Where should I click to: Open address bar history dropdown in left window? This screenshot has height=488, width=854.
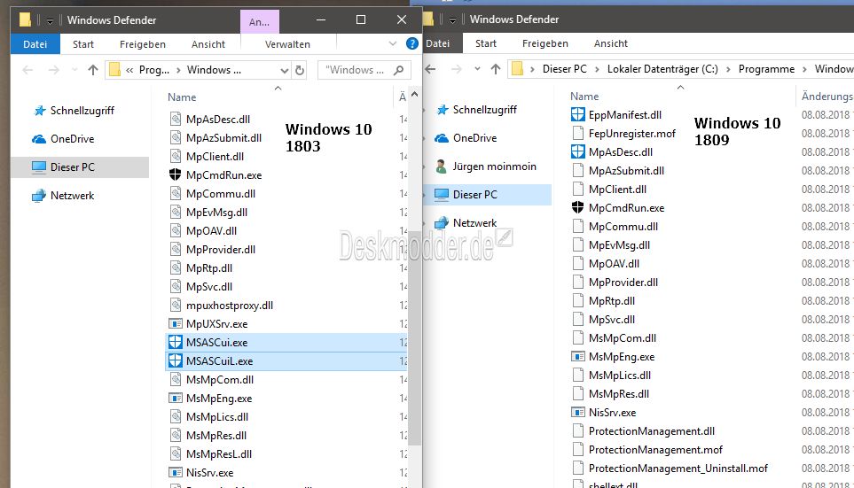pos(285,70)
